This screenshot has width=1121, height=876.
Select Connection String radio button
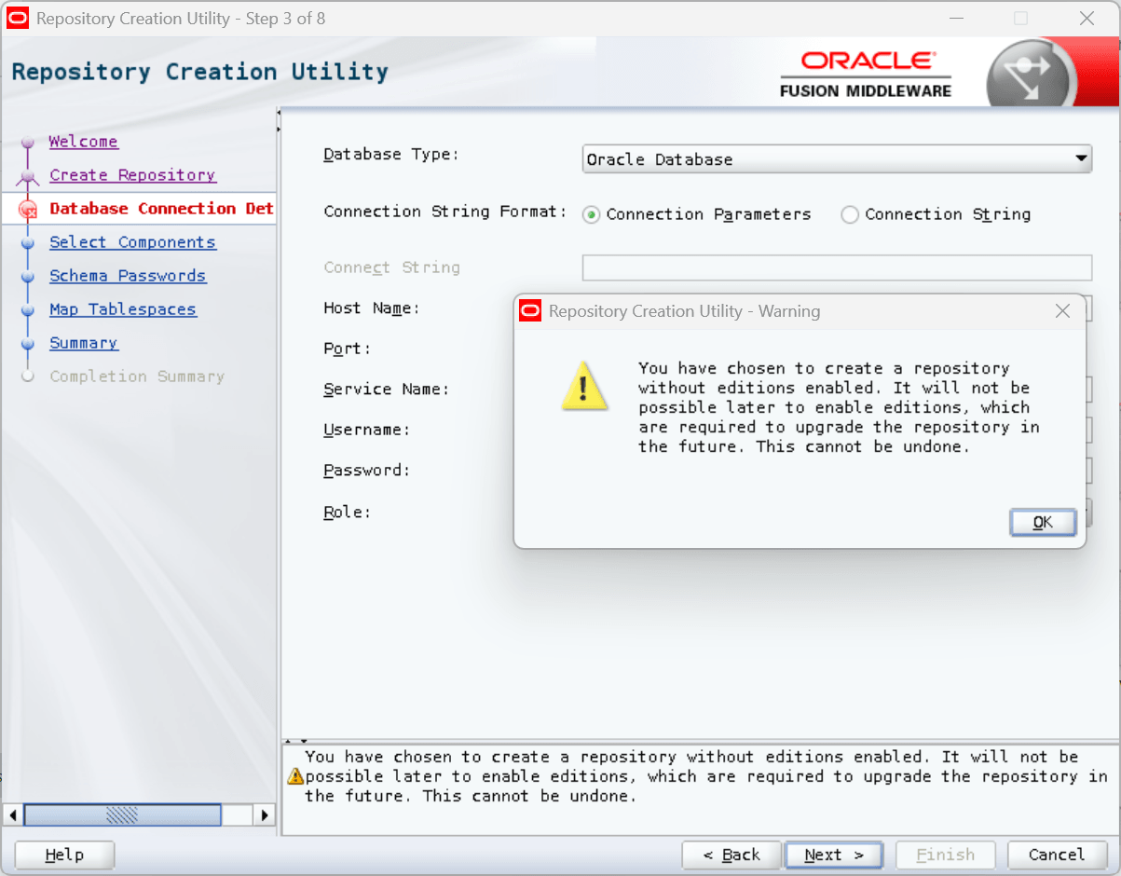[849, 214]
